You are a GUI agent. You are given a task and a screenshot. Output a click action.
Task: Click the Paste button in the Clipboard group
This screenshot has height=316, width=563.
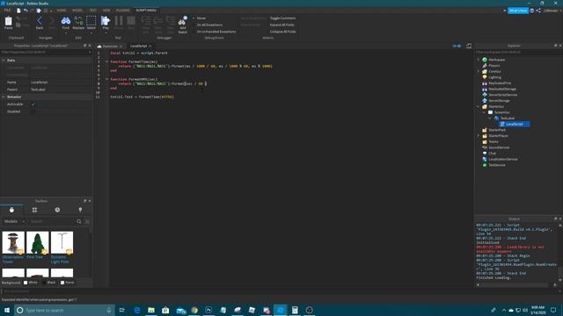[x=8, y=23]
